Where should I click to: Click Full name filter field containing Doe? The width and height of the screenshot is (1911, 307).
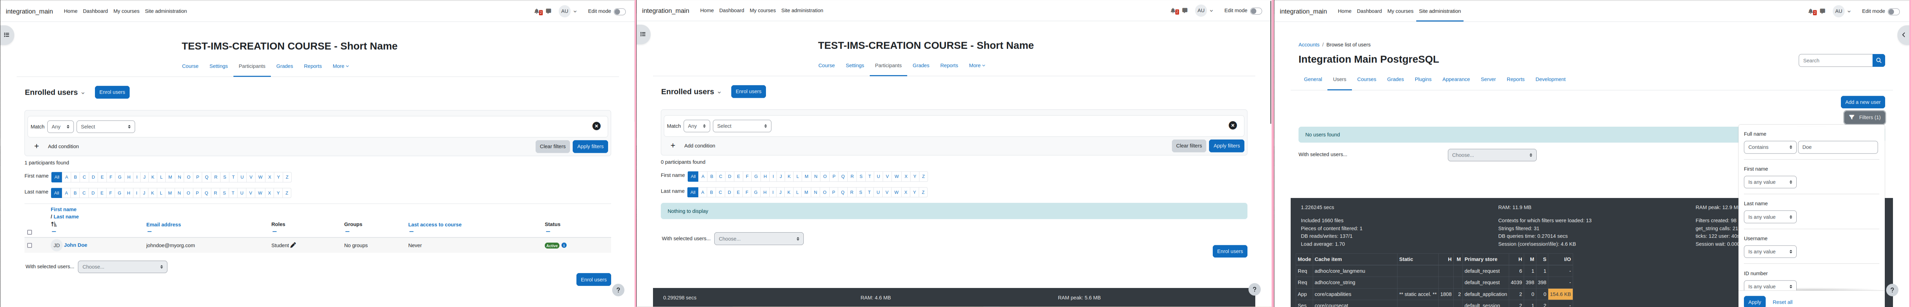click(x=1837, y=147)
